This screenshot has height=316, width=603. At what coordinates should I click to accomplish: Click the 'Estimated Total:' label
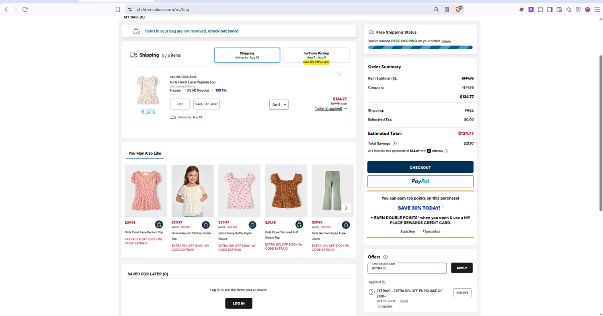(385, 133)
